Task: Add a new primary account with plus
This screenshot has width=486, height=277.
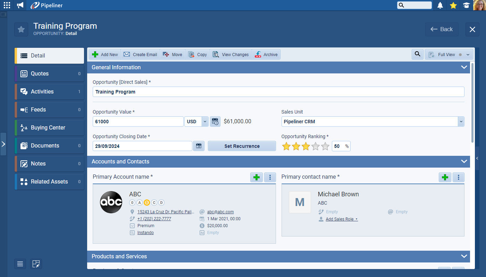Action: coord(257,177)
